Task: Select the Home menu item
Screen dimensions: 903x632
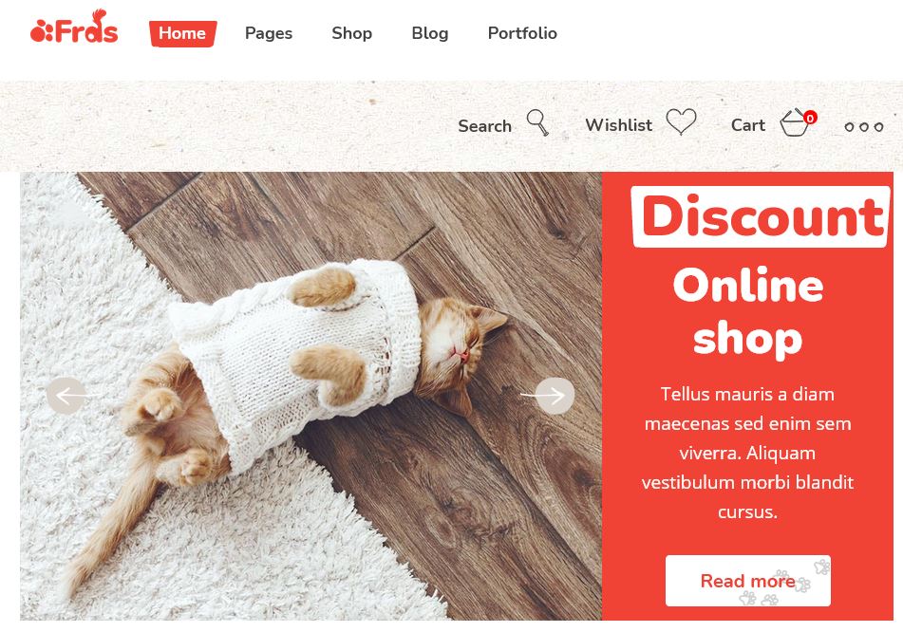Action: (x=182, y=33)
